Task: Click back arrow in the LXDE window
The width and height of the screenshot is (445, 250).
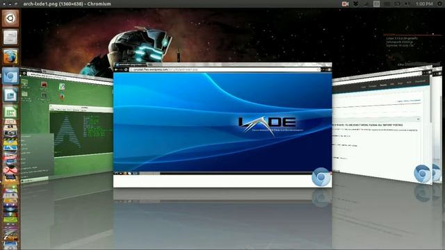Action: pos(116,69)
